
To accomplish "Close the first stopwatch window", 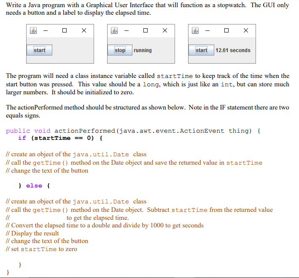I will tap(84, 30).
